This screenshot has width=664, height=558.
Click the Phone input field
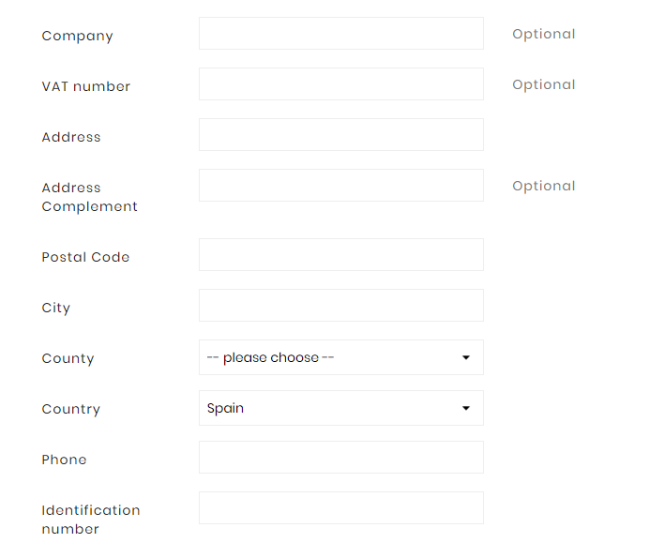340,458
